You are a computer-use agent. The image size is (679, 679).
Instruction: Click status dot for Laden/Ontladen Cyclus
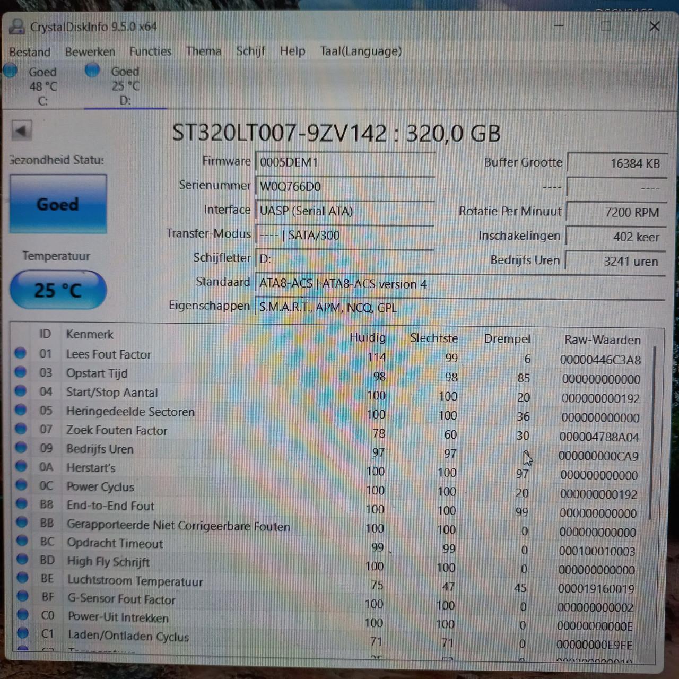tap(22, 632)
